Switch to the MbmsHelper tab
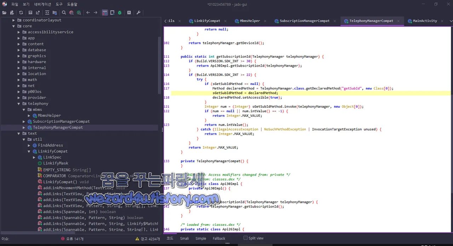 250,21
